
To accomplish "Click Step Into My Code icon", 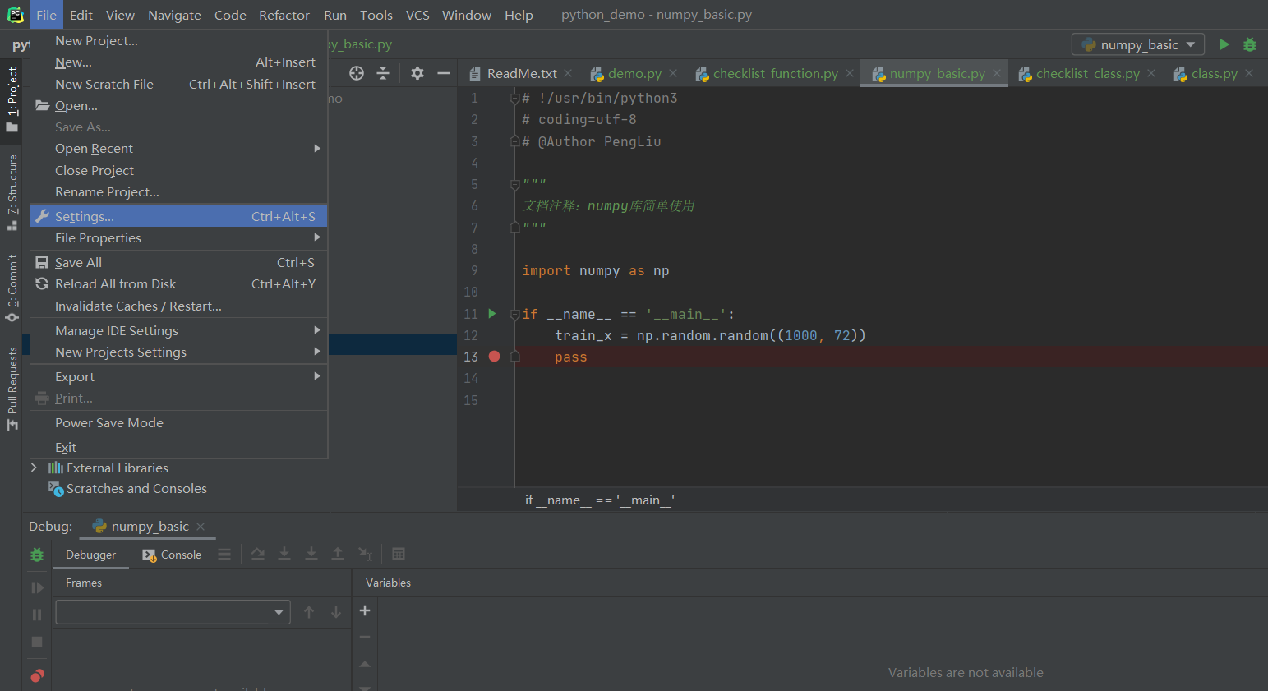I will (311, 554).
